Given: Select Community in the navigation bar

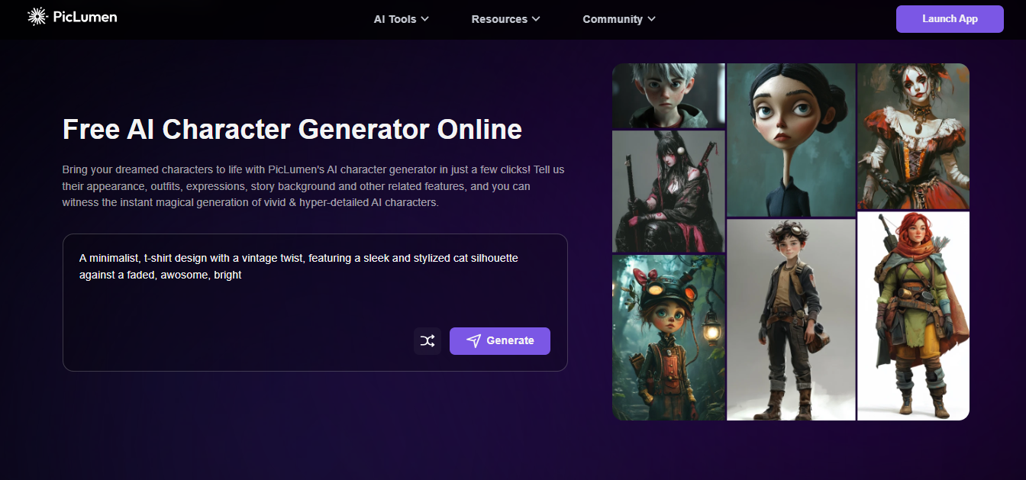Looking at the screenshot, I should click(613, 19).
